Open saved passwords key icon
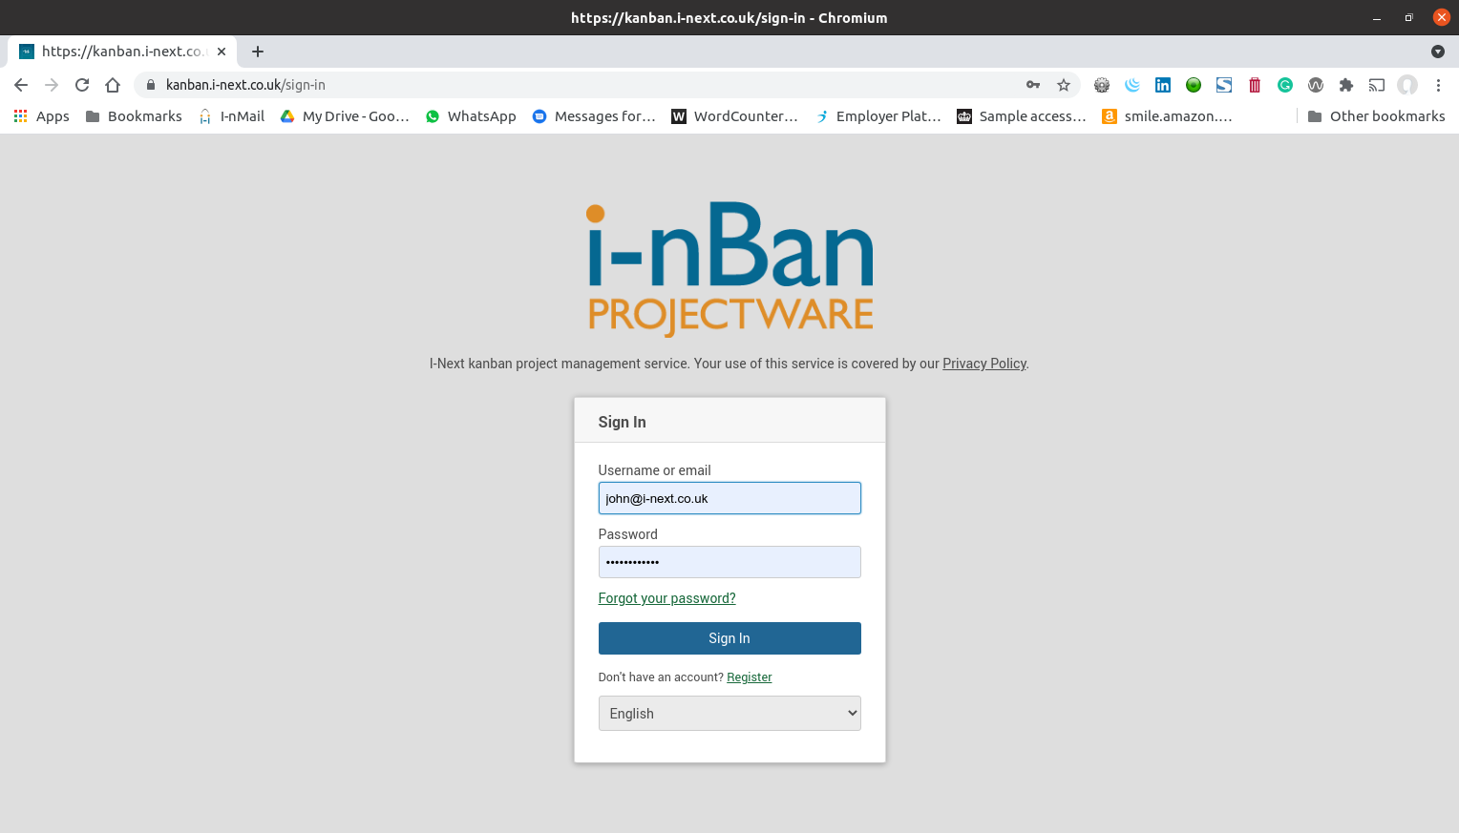 [1033, 85]
